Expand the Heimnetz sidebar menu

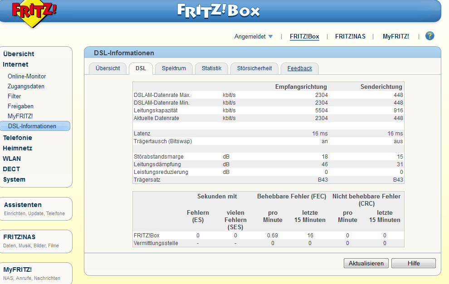coord(18,148)
